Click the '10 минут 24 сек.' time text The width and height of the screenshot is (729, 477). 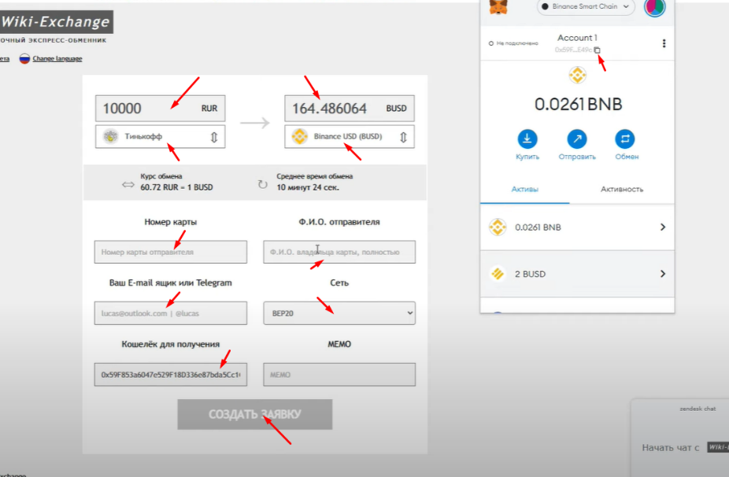[308, 187]
